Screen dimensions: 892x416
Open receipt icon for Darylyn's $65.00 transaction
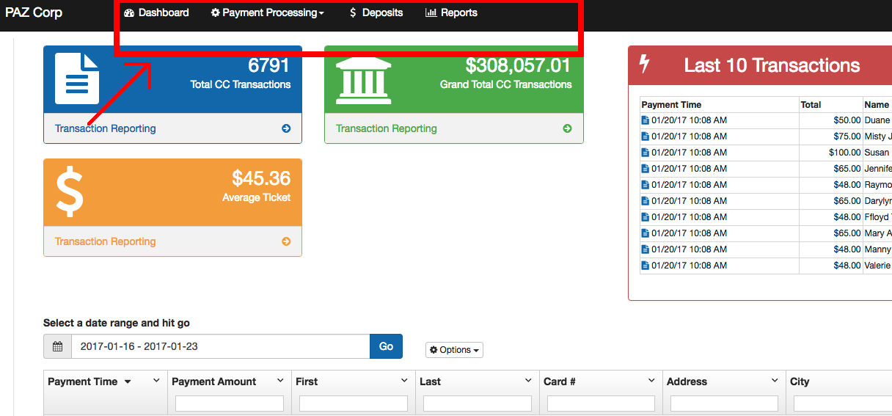pyautogui.click(x=646, y=201)
